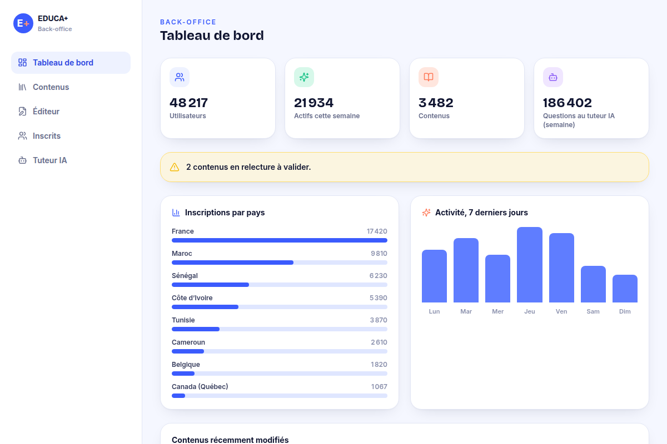The width and height of the screenshot is (667, 444).
Task: Click the France value 17 420
Action: pos(377,231)
